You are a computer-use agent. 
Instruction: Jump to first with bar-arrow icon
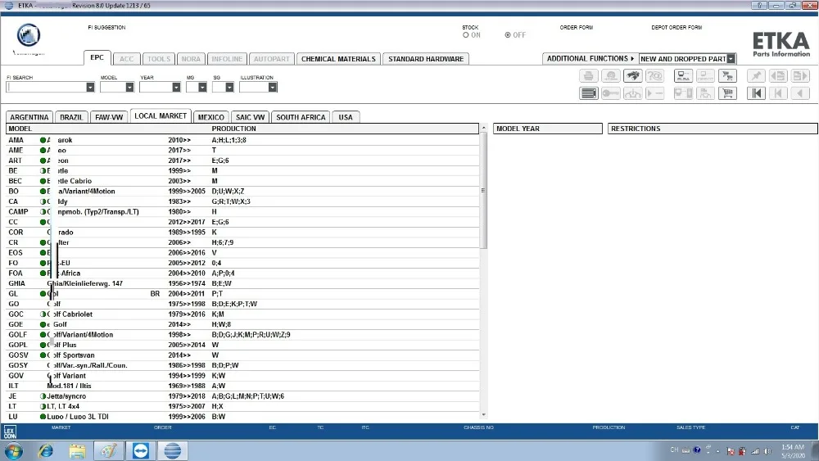coord(756,93)
